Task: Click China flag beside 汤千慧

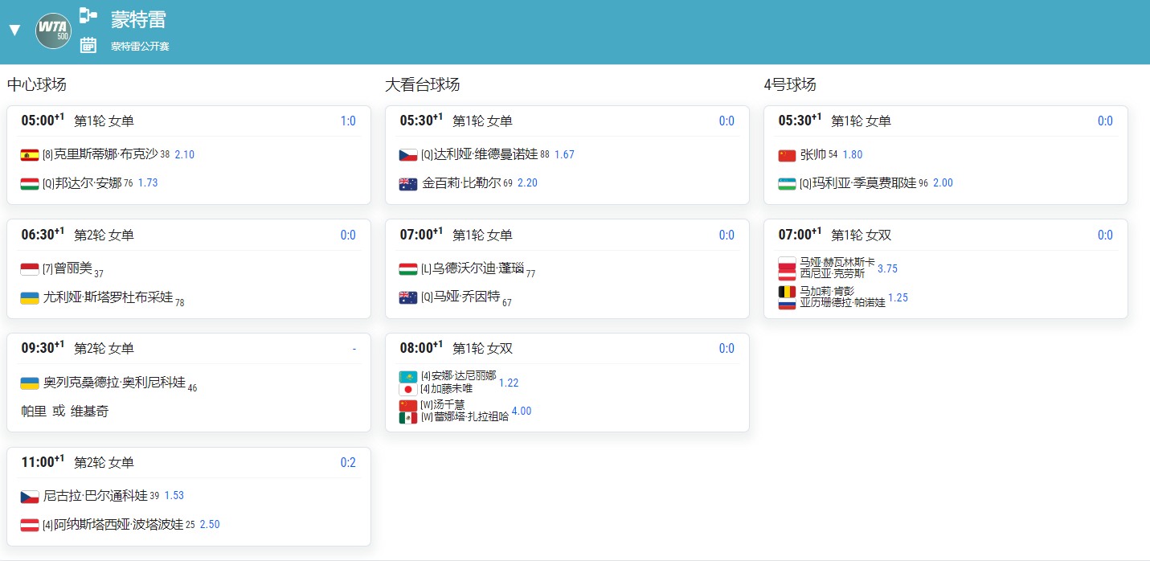Action: point(408,405)
